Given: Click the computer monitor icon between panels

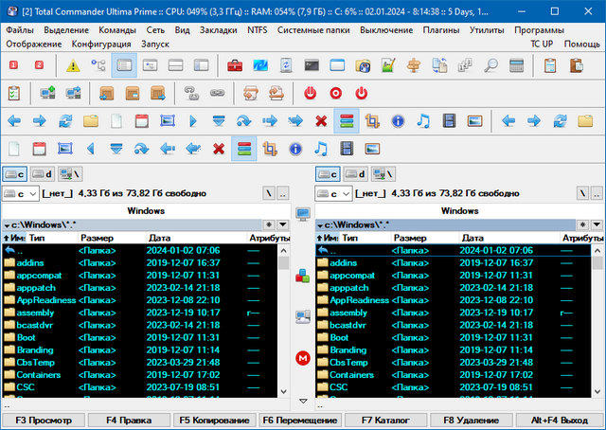Looking at the screenshot, I should tap(303, 214).
